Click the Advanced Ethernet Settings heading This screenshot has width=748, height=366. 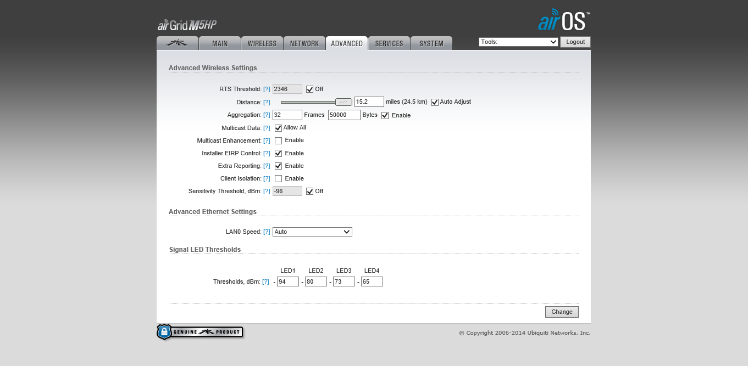click(x=213, y=212)
